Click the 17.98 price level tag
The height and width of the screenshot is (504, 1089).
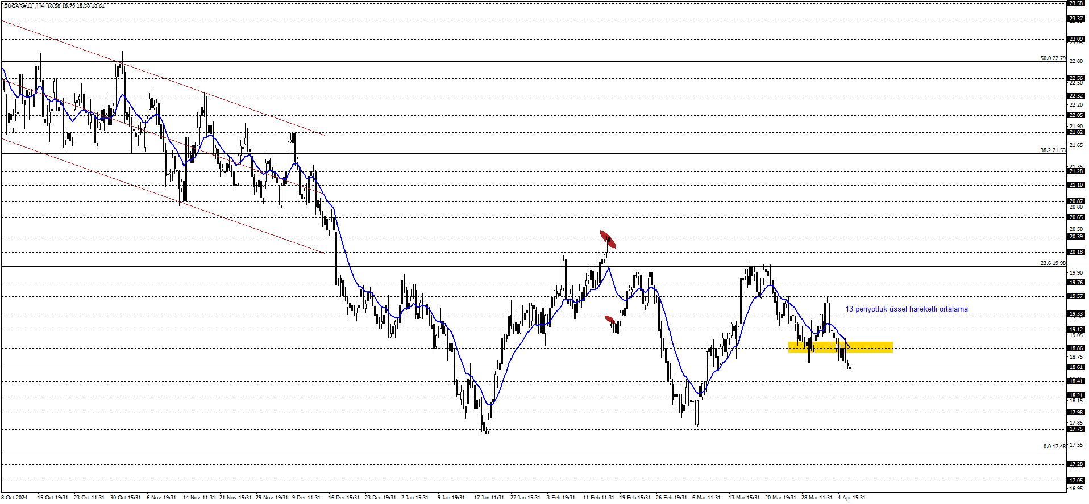point(1076,412)
